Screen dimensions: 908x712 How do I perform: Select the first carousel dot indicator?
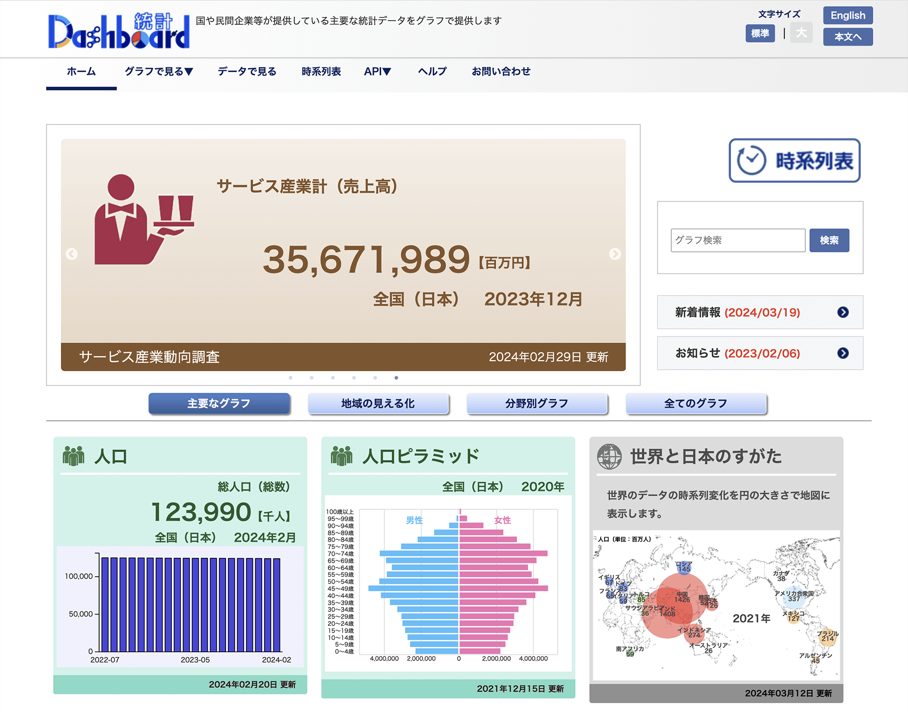coord(290,378)
